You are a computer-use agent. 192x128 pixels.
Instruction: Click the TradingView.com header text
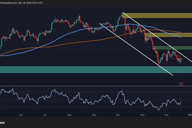(x=10, y=3)
